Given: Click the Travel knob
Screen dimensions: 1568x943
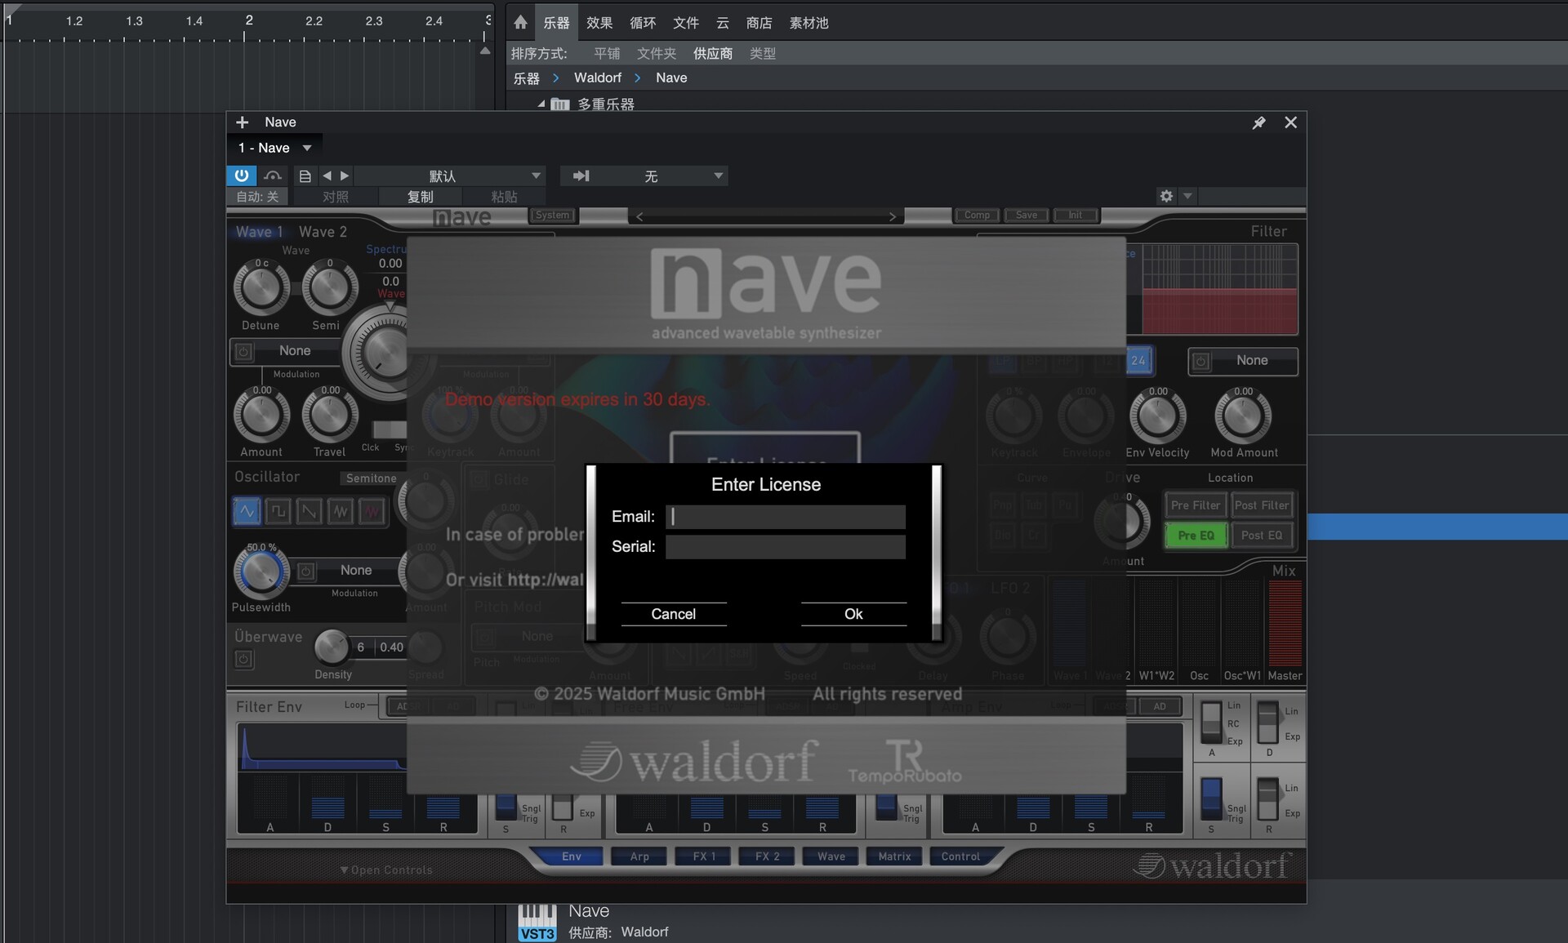Looking at the screenshot, I should pyautogui.click(x=330, y=416).
